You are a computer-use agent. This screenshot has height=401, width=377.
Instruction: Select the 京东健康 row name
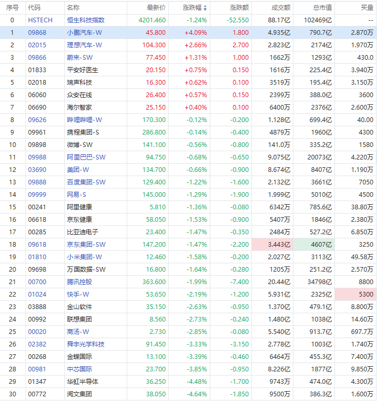coord(79,220)
